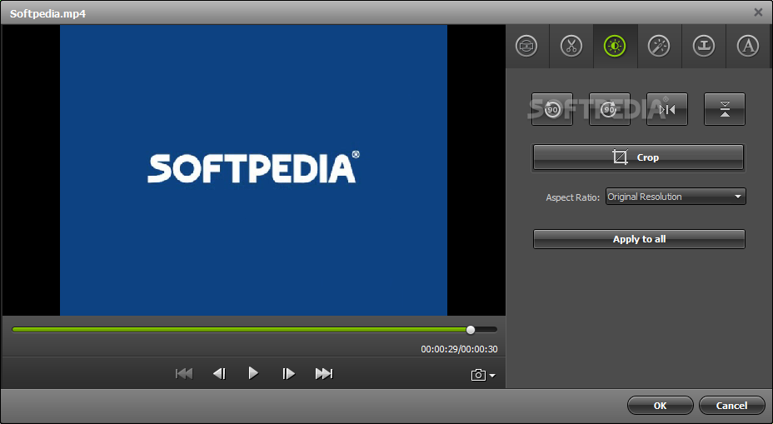773x424 pixels.
Task: Close the Softpedia.mp4 editor window
Action: [758, 12]
